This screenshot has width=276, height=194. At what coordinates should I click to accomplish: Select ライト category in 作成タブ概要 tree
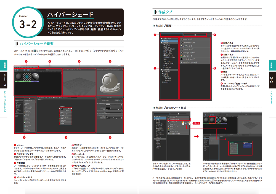pos(165,59)
